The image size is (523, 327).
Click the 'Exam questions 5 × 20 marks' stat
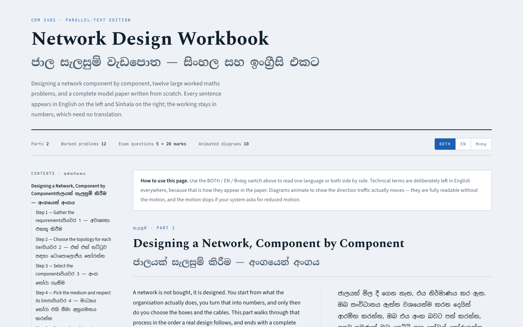click(152, 144)
